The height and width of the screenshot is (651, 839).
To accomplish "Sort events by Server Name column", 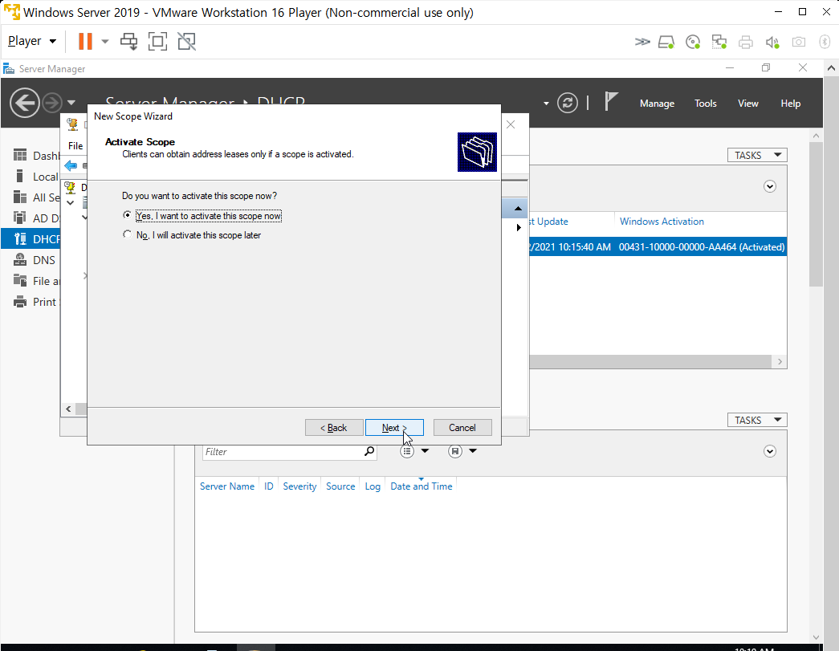I will 227,486.
